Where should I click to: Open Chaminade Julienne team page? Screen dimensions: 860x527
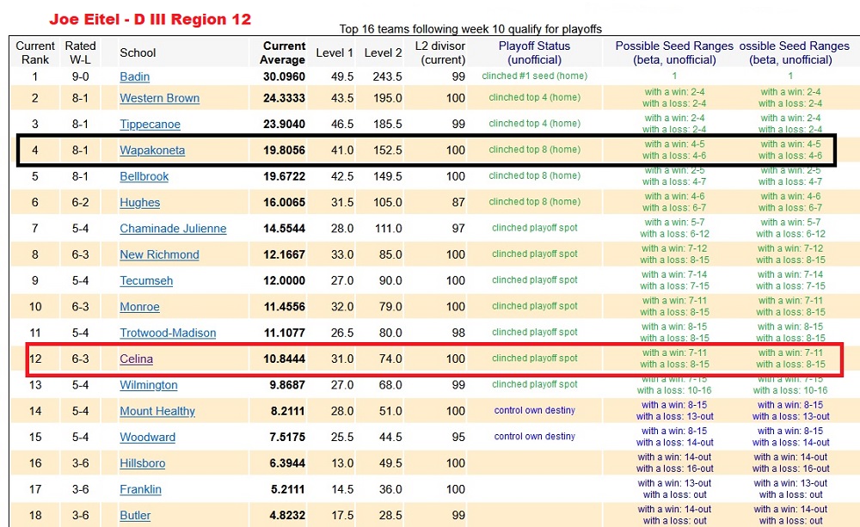[x=173, y=229]
